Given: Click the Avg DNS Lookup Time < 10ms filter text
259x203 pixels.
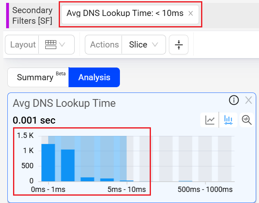Looking at the screenshot, I should point(125,14).
